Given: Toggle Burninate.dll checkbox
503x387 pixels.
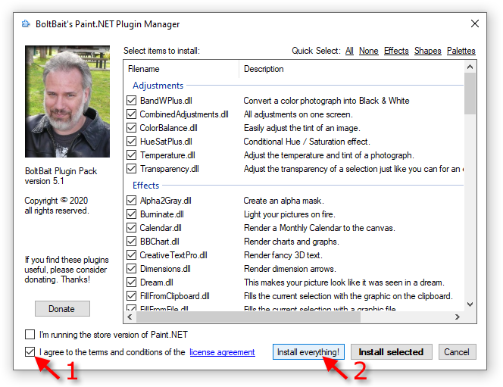Looking at the screenshot, I should 131,214.
